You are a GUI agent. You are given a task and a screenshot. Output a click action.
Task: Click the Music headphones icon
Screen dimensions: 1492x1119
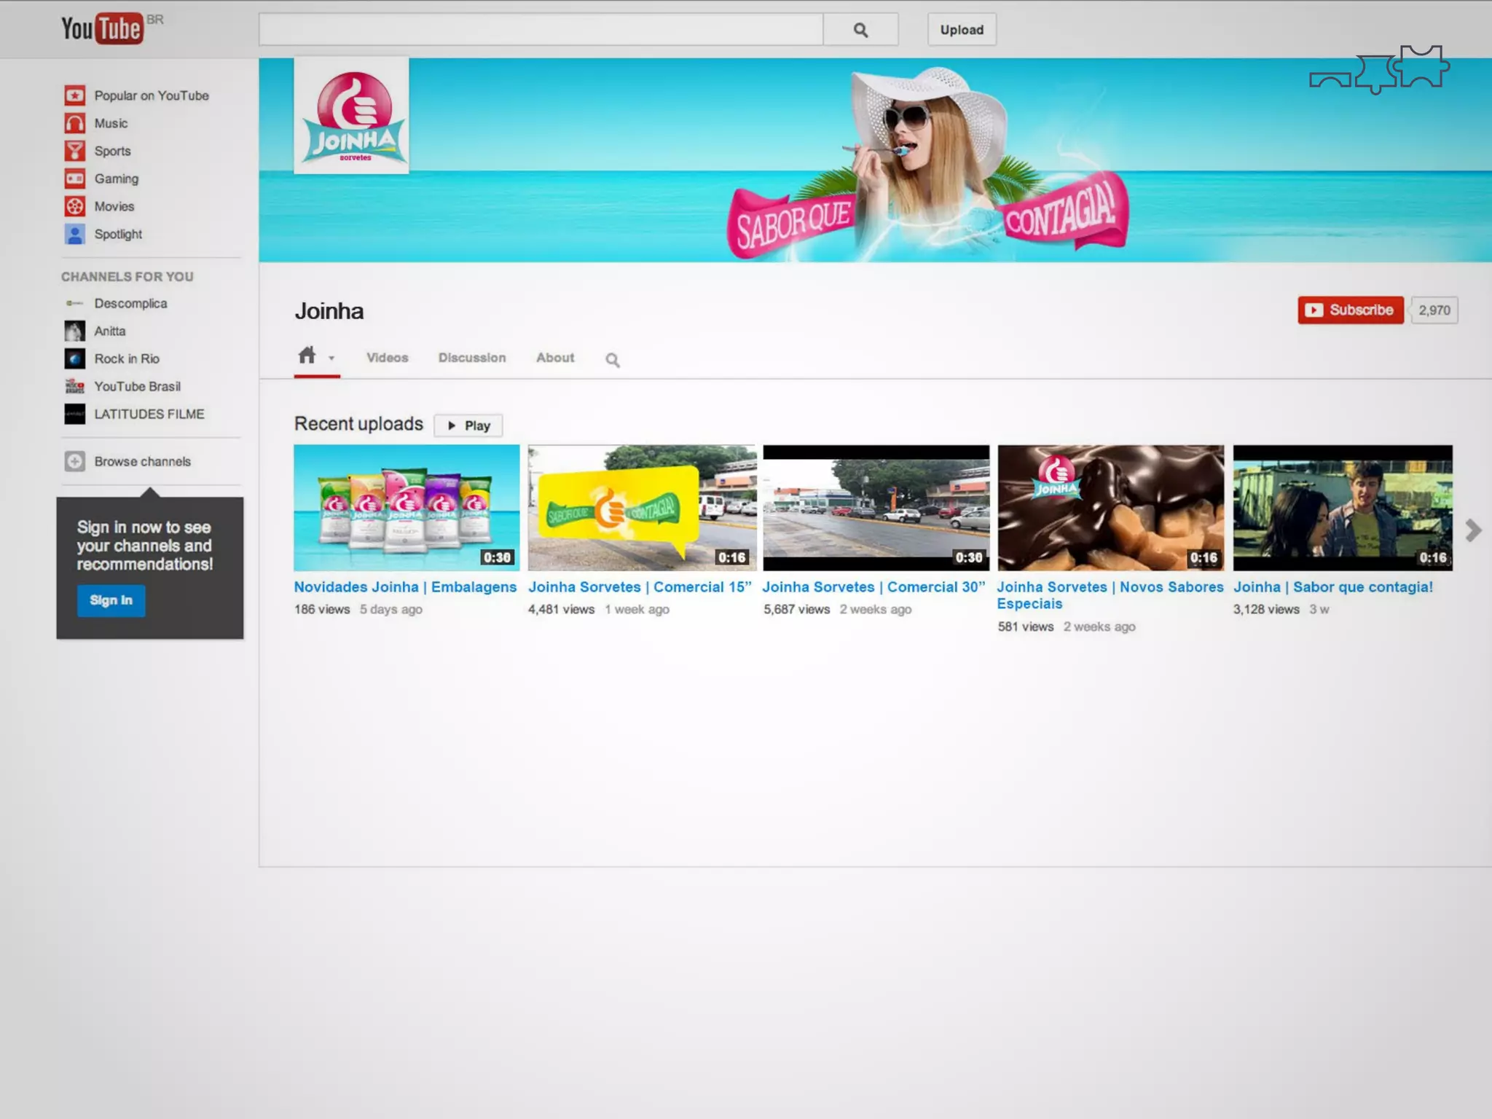tap(74, 123)
